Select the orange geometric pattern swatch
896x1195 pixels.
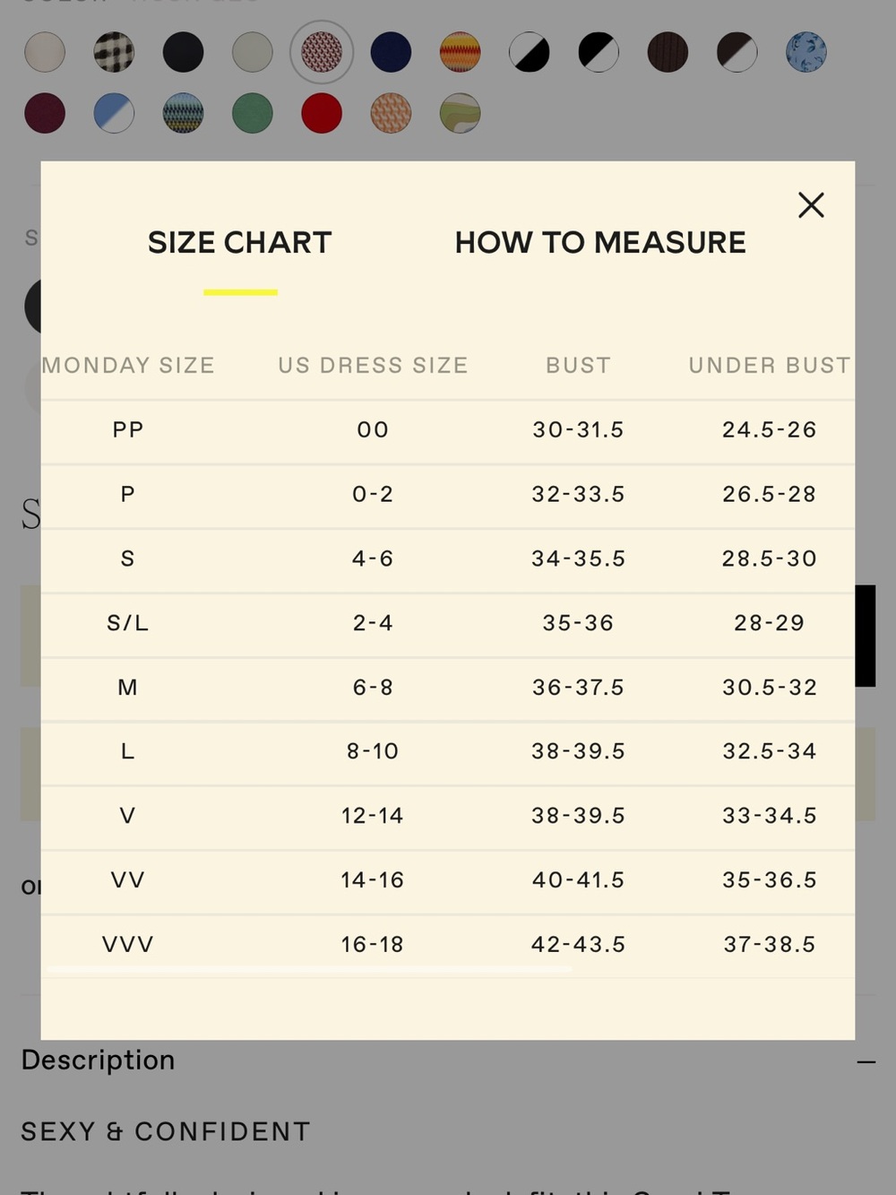[391, 114]
